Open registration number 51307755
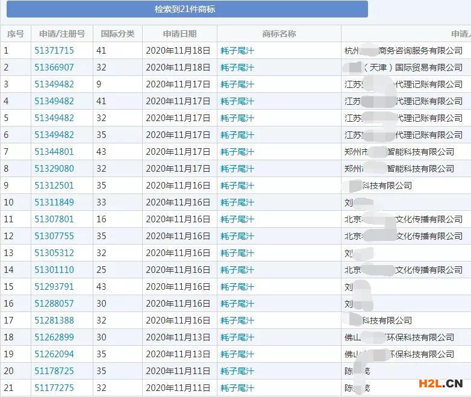 click(54, 236)
